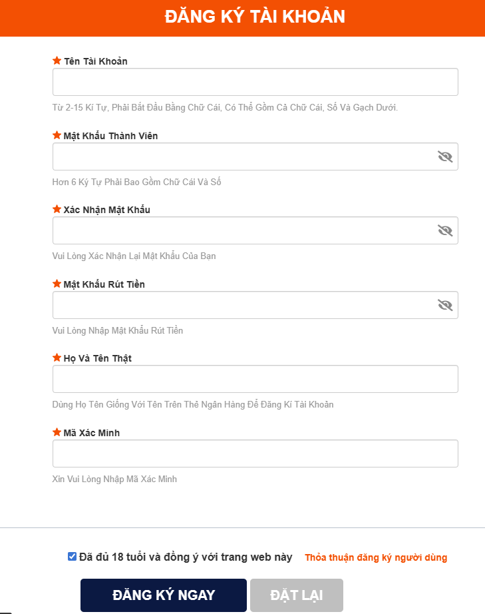
Task: Click the Mã Xác Minh label
Action: [91, 433]
